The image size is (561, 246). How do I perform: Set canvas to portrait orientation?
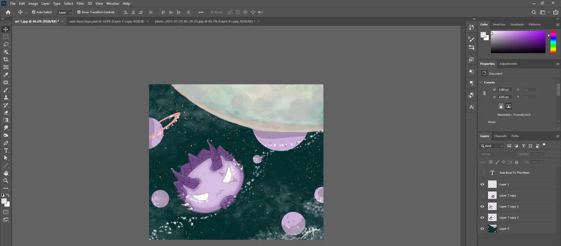[501, 106]
